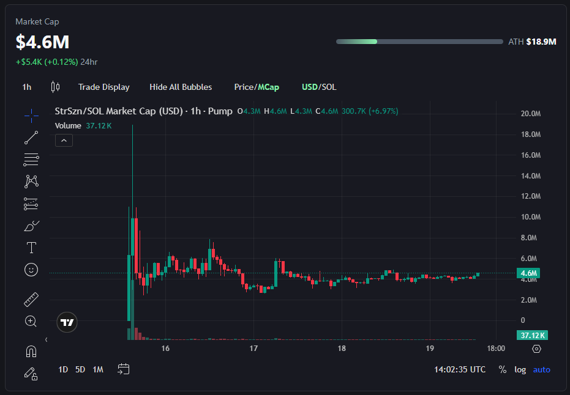Open the 1h timeframe selector
Image resolution: width=570 pixels, height=395 pixels.
pyautogui.click(x=26, y=87)
